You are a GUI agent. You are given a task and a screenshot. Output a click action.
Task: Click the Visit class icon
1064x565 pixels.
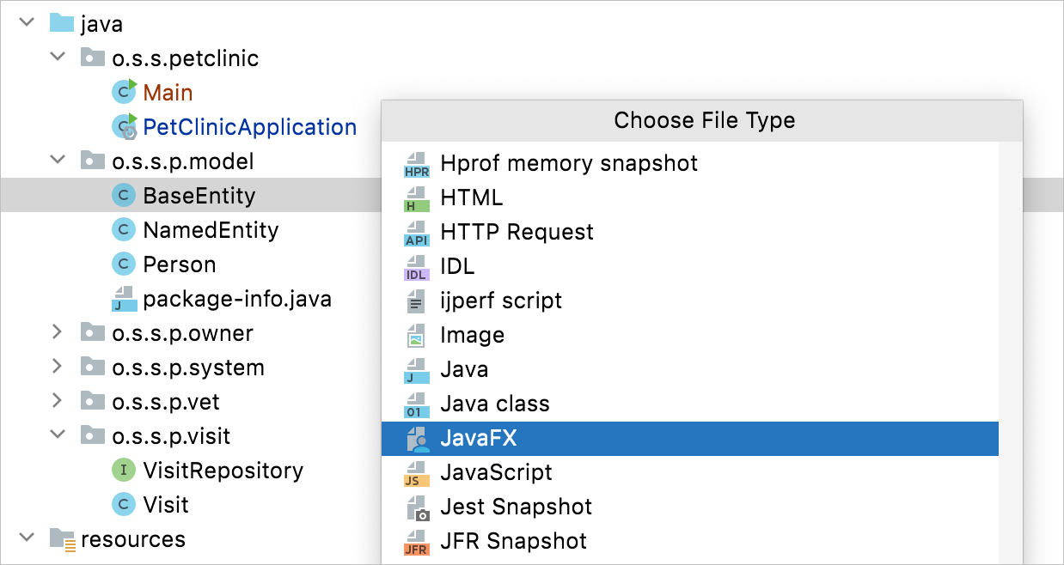125,505
